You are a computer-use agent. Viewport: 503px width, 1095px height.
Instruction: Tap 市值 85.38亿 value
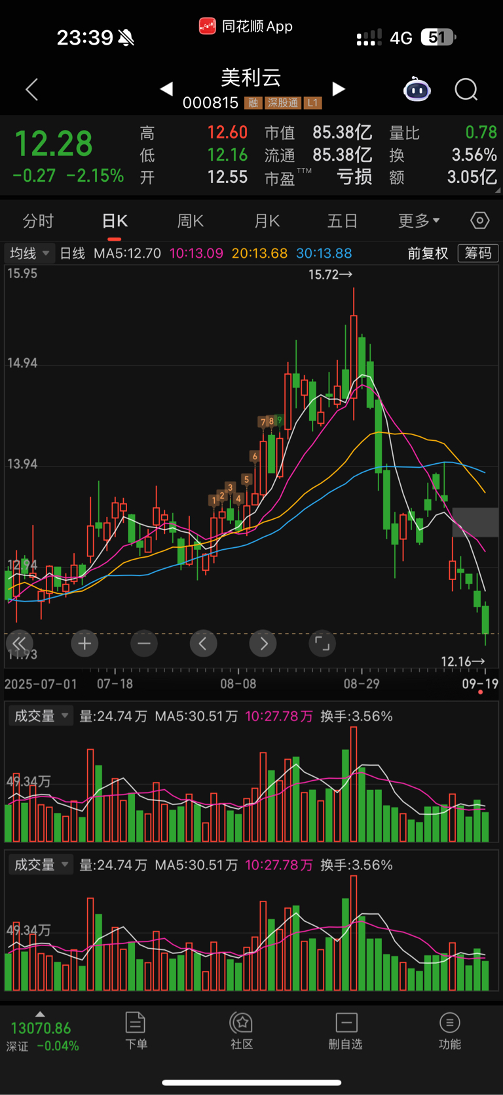[x=343, y=133]
